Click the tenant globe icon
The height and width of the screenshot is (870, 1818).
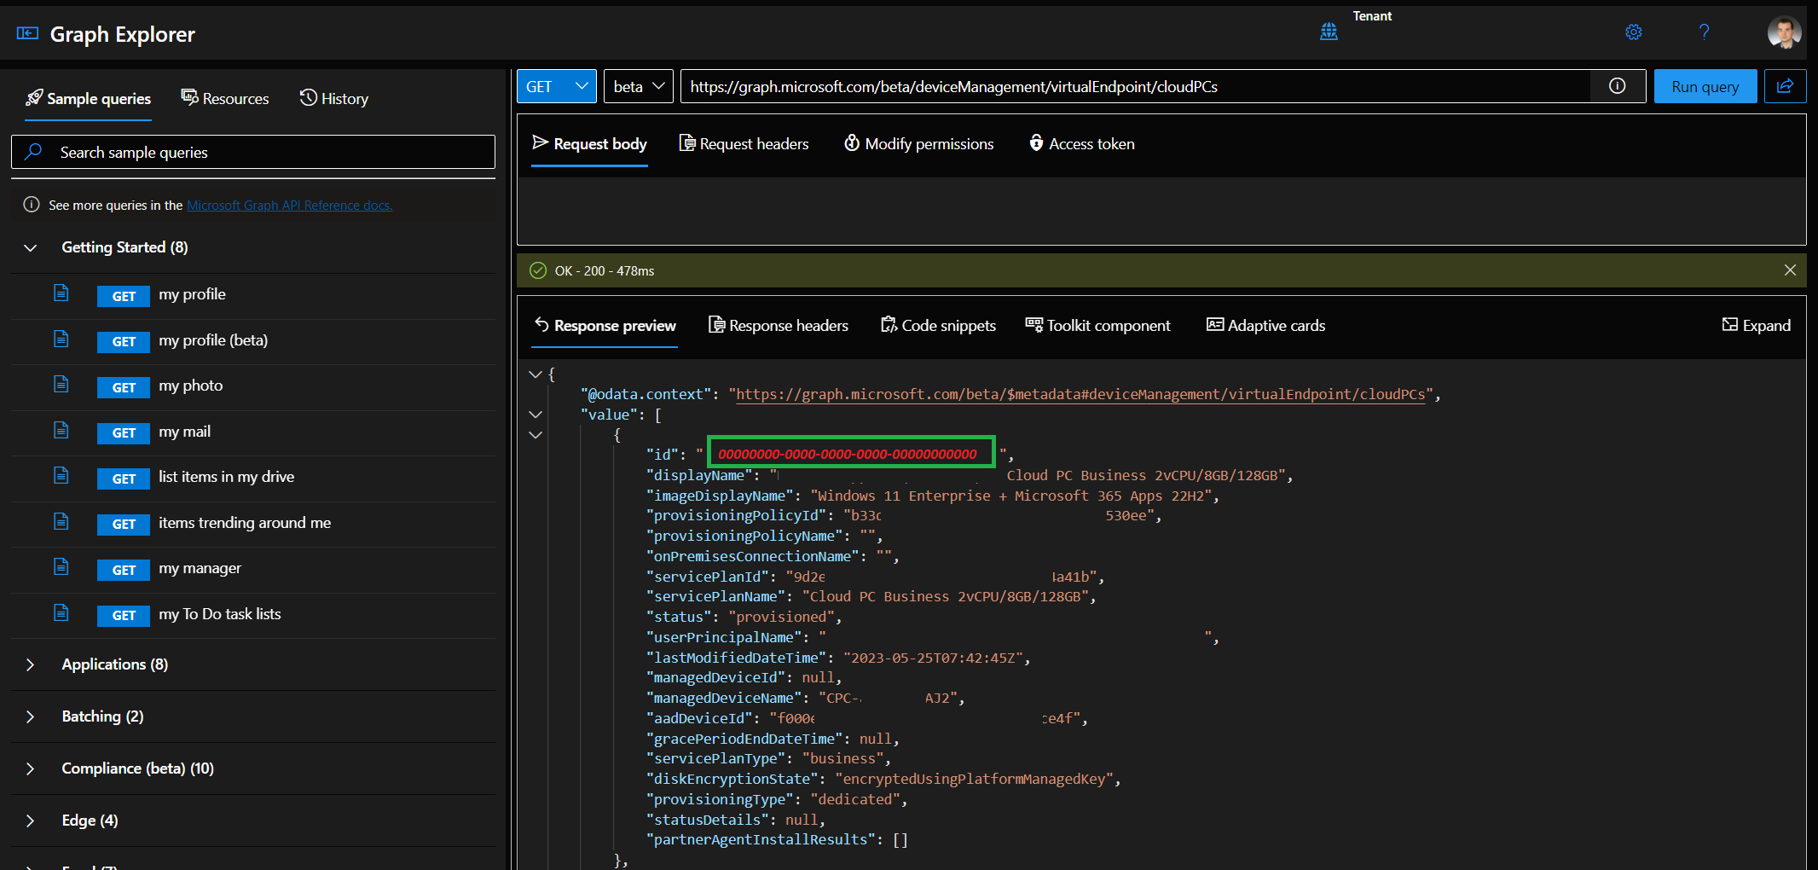click(x=1329, y=32)
